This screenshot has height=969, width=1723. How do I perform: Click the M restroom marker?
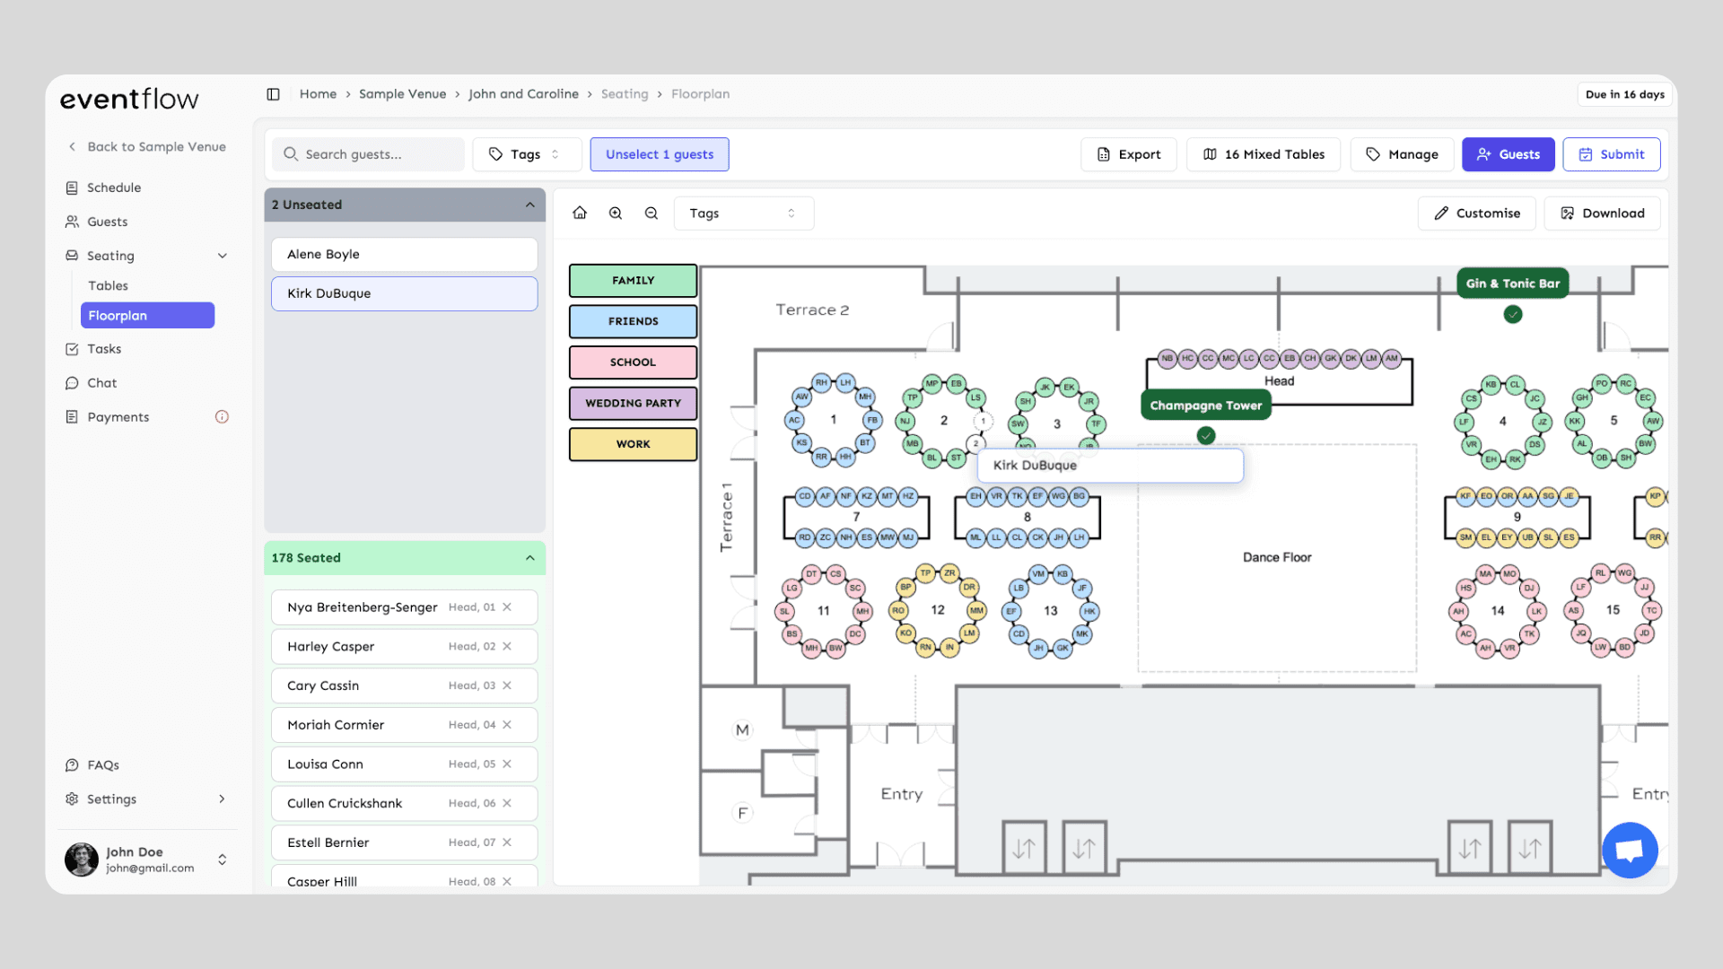click(x=742, y=730)
